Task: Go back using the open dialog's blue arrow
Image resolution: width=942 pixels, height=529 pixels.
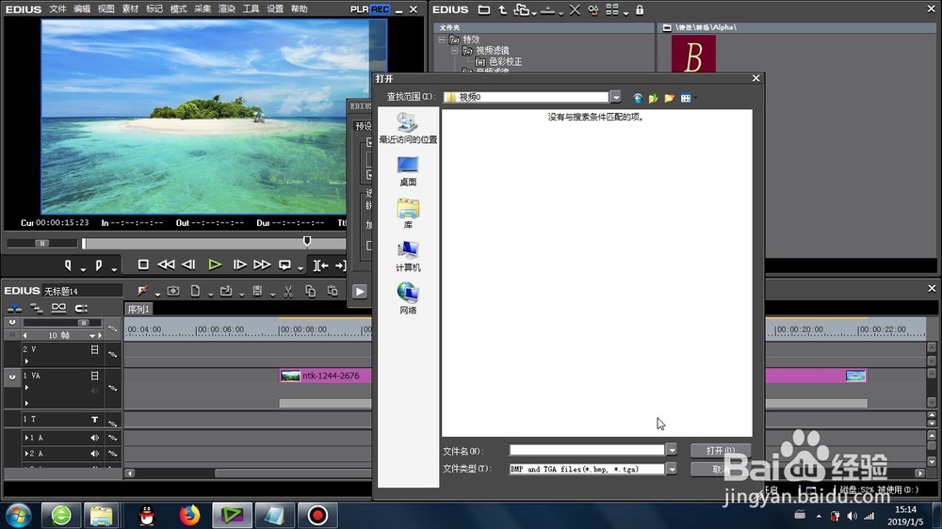Action: [x=638, y=98]
